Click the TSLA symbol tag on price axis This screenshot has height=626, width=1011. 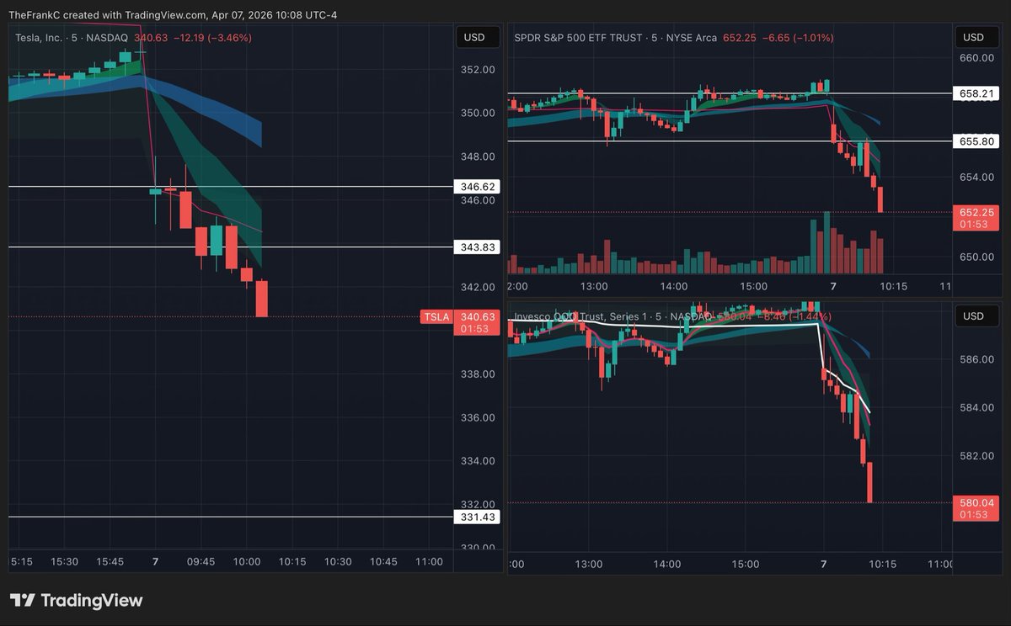436,316
